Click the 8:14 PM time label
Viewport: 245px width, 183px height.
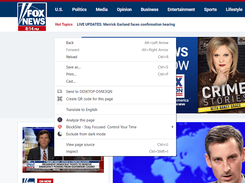32,29
